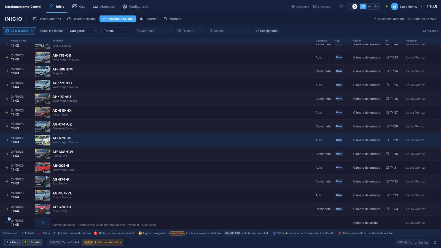Select the normal text size tT option

[x=363, y=6]
